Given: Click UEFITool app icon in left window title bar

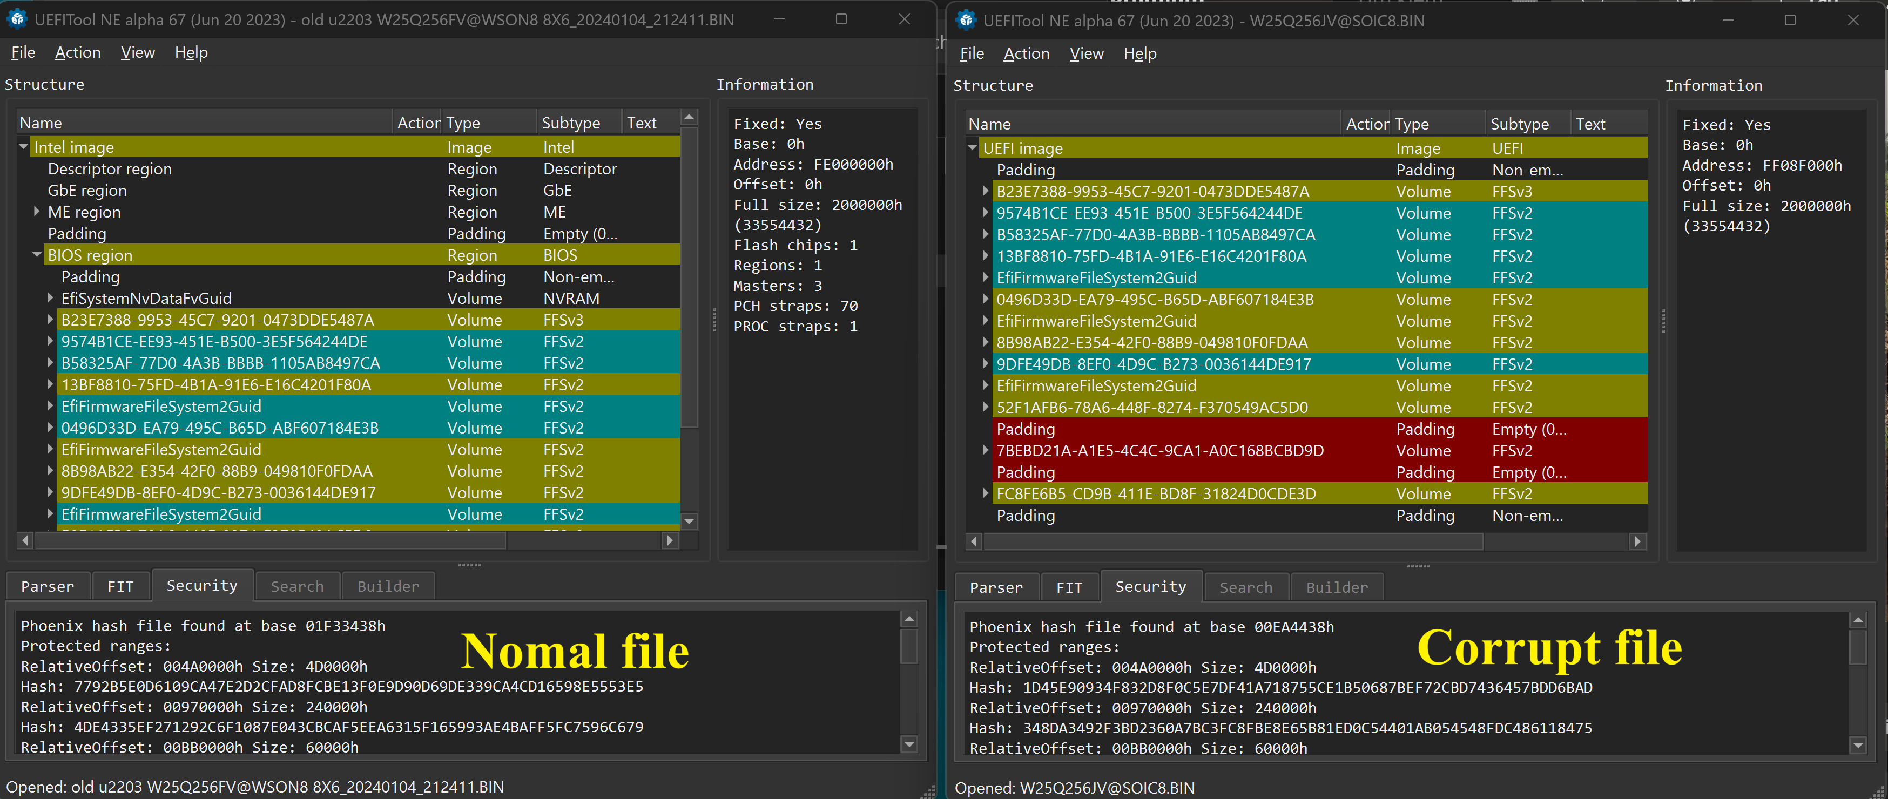Looking at the screenshot, I should click(17, 19).
